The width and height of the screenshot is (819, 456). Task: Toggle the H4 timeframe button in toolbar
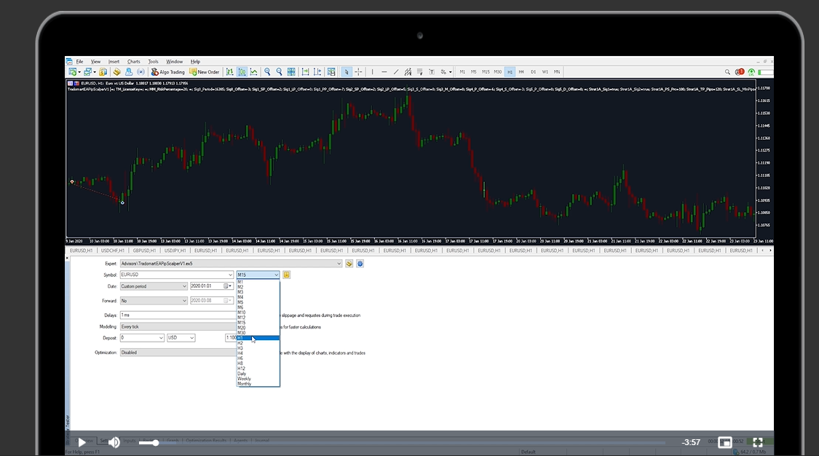(521, 72)
